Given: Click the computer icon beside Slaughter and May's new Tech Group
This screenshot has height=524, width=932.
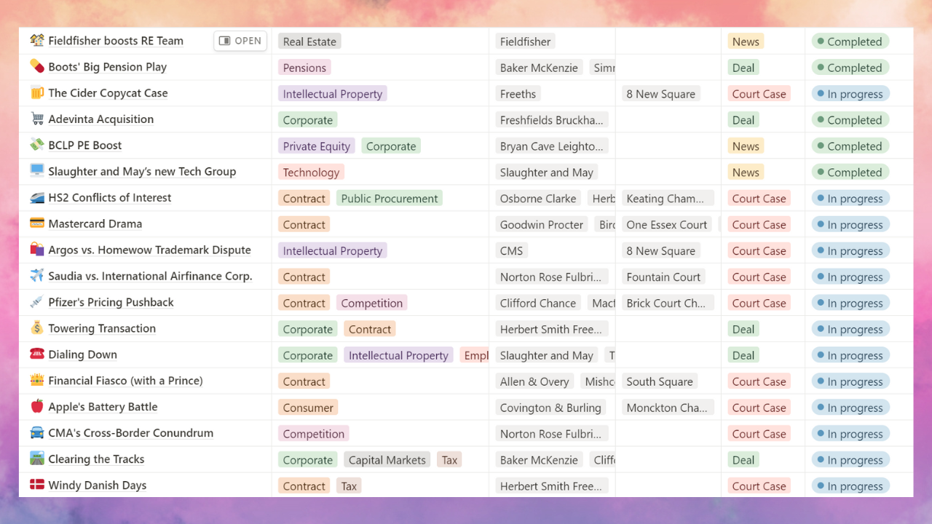Looking at the screenshot, I should tap(37, 172).
